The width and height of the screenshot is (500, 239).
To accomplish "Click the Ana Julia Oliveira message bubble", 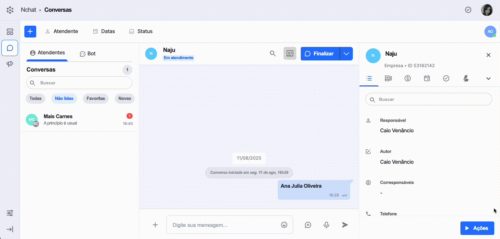I will coord(314,189).
